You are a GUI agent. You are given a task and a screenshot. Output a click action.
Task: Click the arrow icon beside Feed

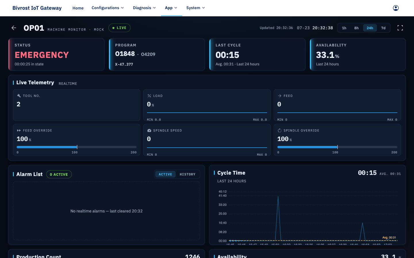[279, 96]
